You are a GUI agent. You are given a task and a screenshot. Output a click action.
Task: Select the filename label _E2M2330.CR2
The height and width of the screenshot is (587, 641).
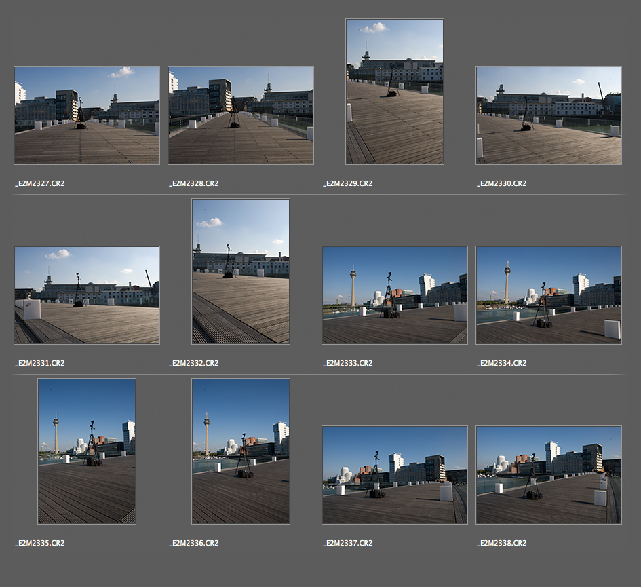coord(501,183)
